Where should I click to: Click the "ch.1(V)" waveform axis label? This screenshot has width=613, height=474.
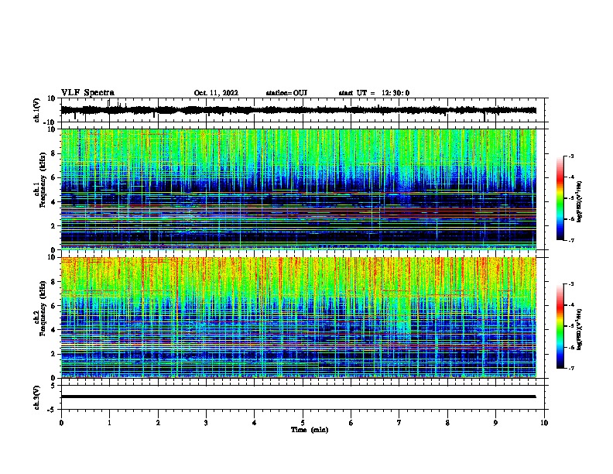37,110
